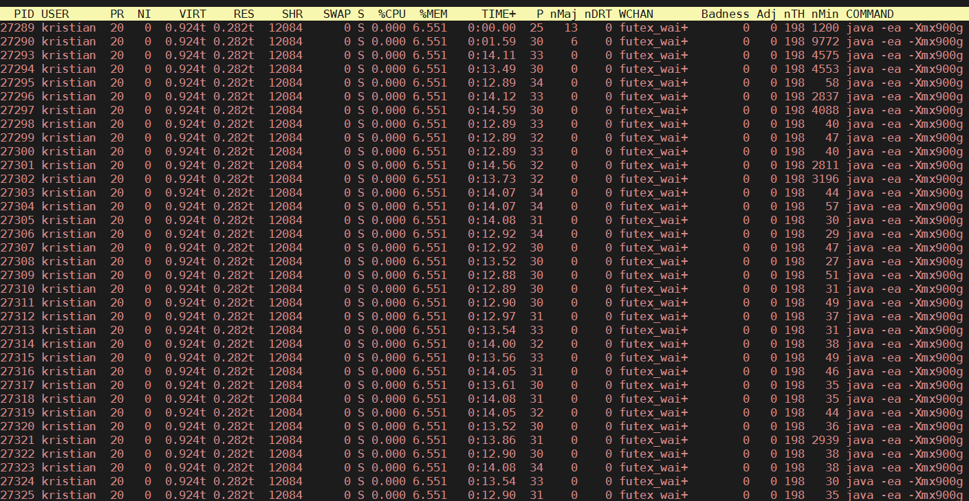969x501 pixels.
Task: Click the Adj column header
Action: pos(767,14)
